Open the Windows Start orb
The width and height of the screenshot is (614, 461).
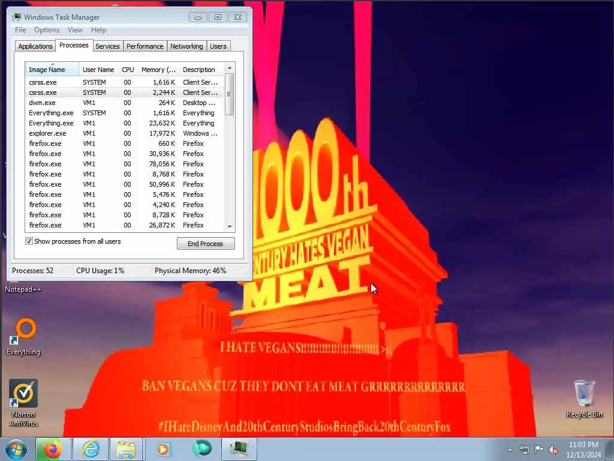pos(16,449)
